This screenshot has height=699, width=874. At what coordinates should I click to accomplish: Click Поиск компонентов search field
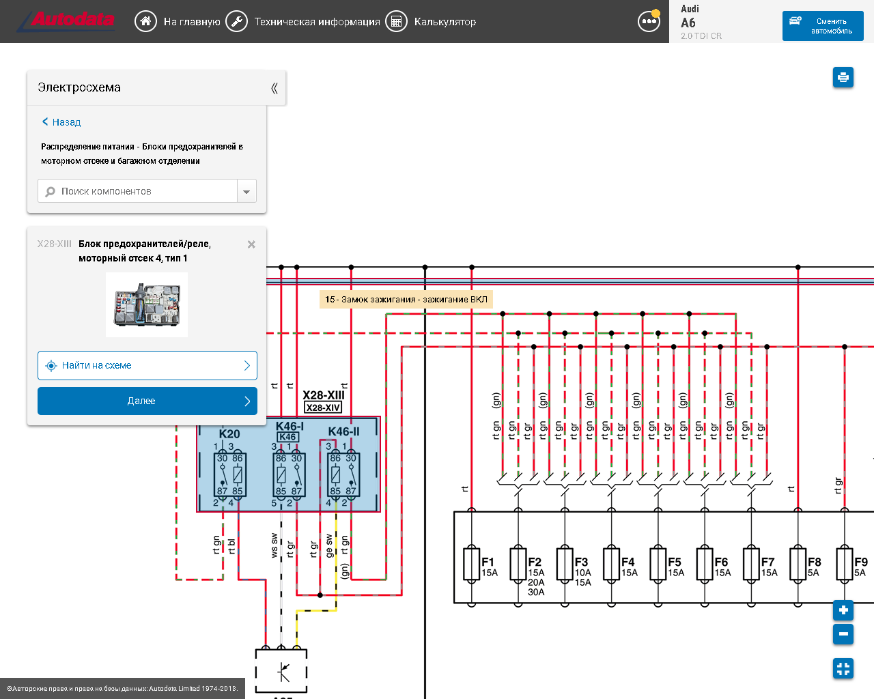tap(137, 191)
